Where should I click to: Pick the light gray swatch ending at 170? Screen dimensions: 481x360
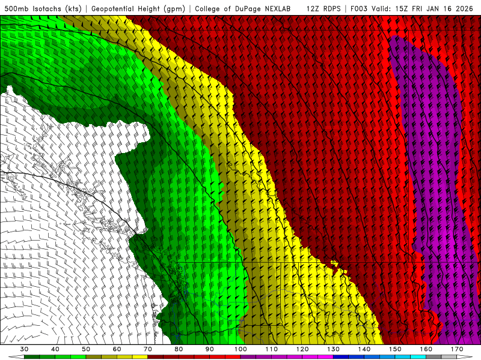(449, 357)
